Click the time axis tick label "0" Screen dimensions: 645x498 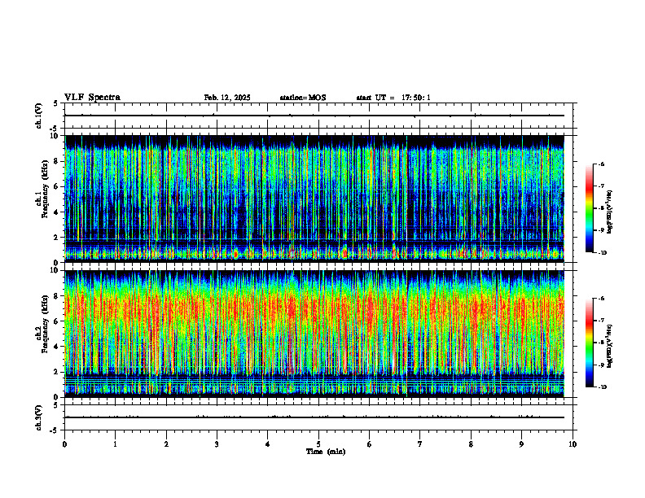click(x=64, y=444)
